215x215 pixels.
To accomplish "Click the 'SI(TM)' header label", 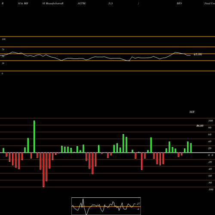I will (82, 3).
